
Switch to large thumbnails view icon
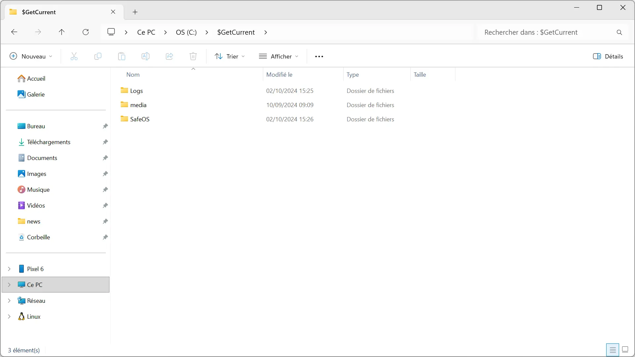coord(625,350)
